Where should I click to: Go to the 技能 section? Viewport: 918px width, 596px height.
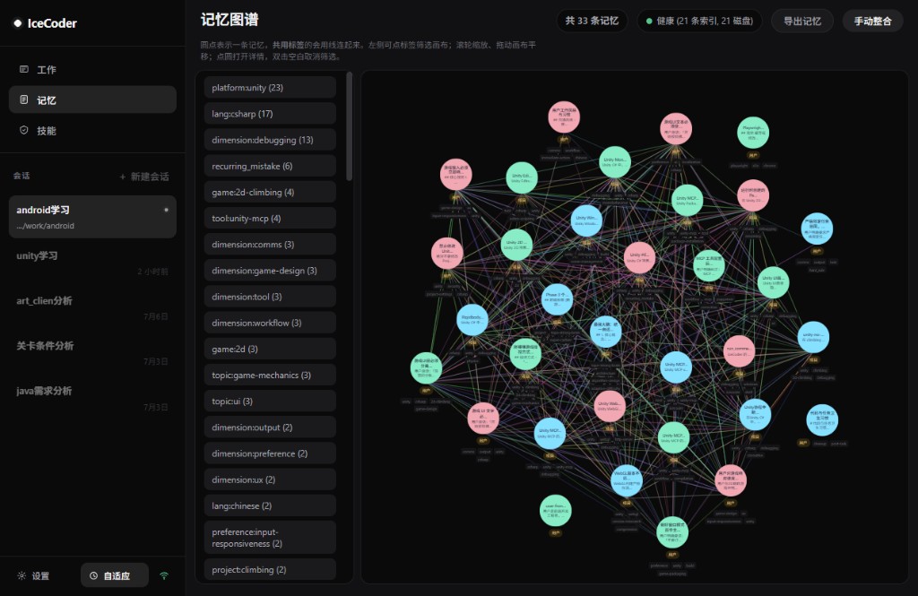[92, 130]
